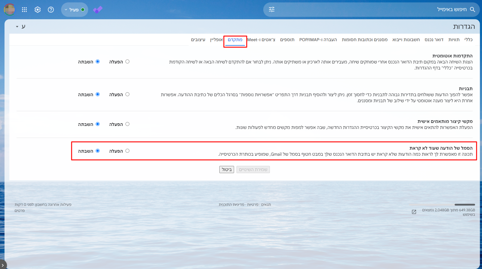Open account activity details (פרטים) link
Image resolution: width=482 pixels, height=269 pixels.
tap(20, 211)
